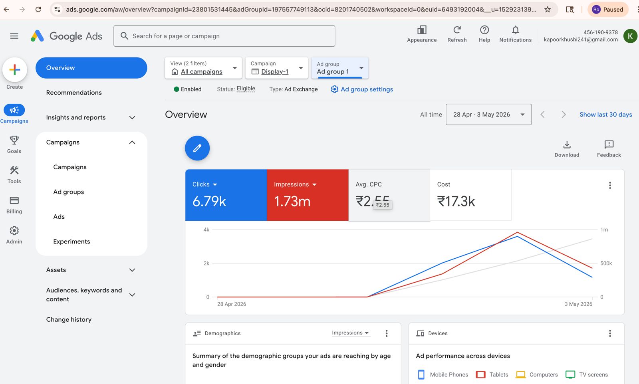Click the Enabled status indicator

coord(187,89)
